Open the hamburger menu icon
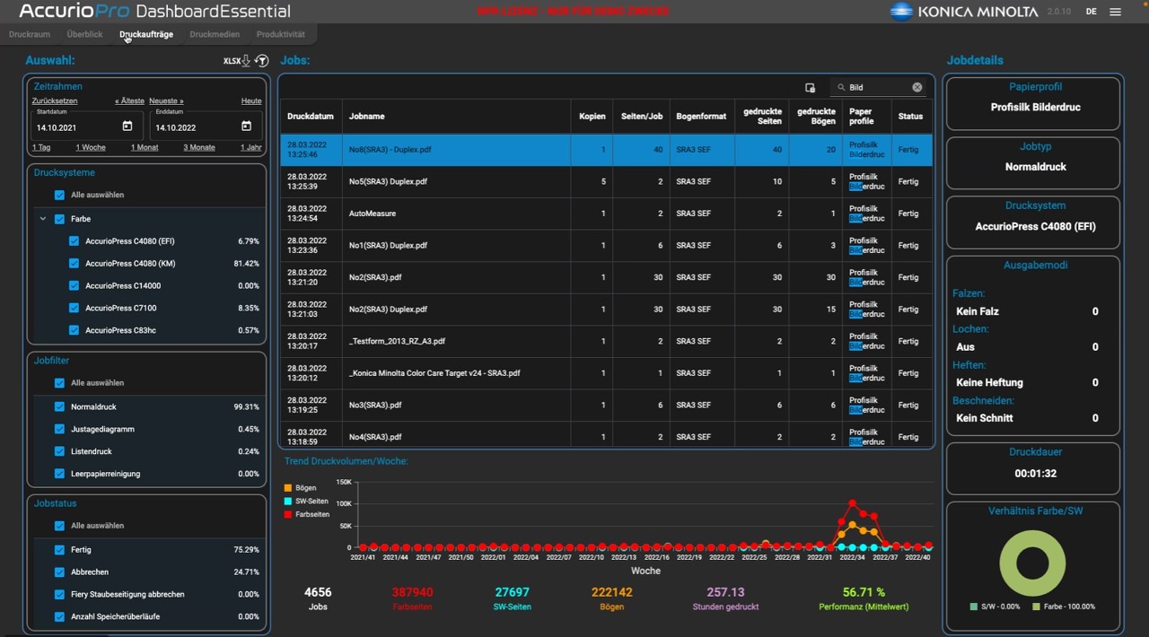 (1115, 12)
